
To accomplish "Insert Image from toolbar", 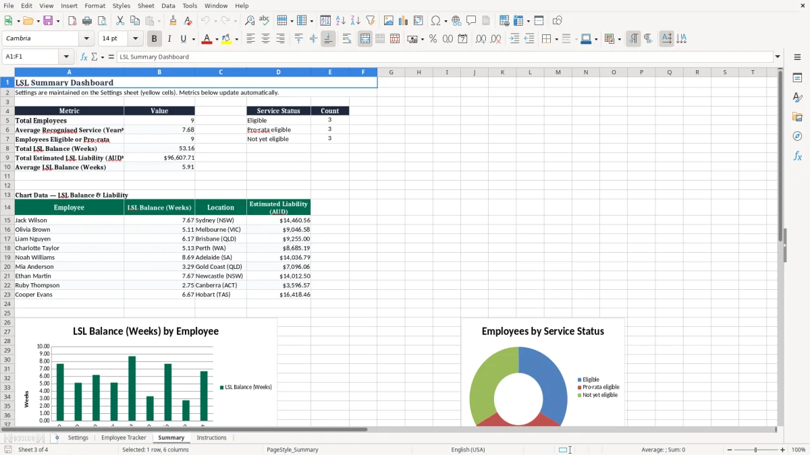I will tap(389, 21).
